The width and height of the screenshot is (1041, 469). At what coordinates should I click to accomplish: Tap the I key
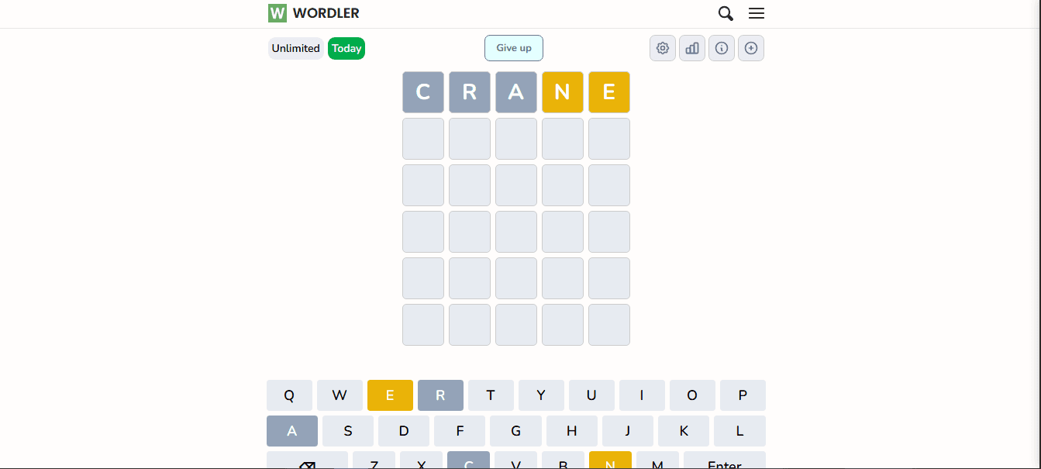pyautogui.click(x=642, y=395)
